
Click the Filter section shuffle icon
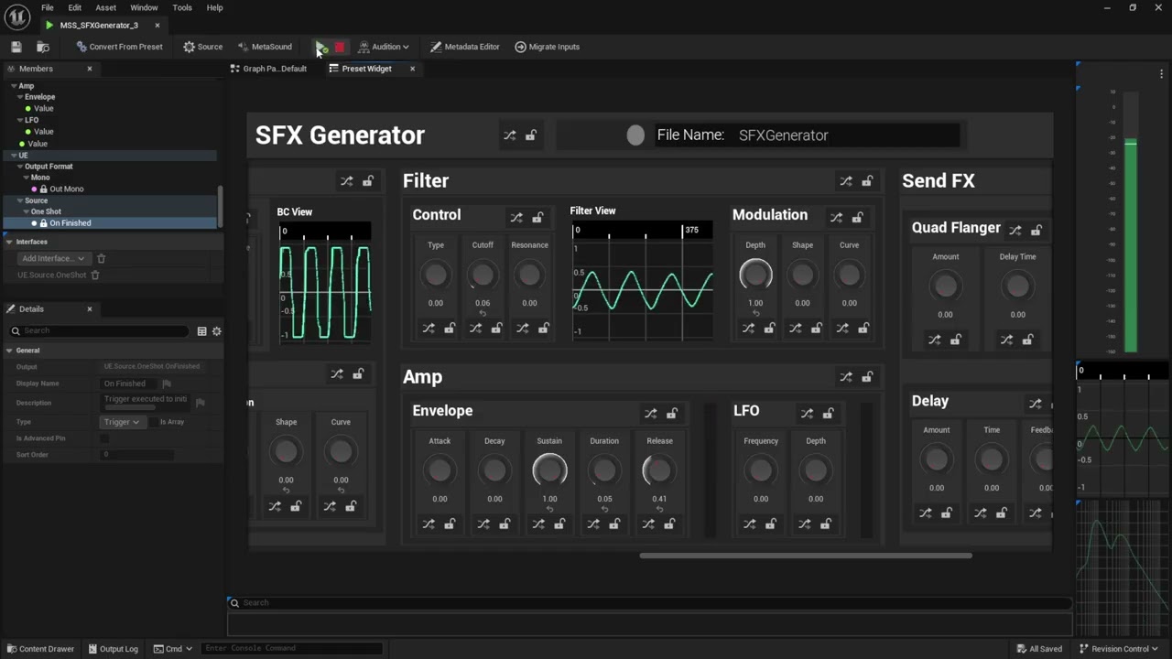tap(846, 181)
